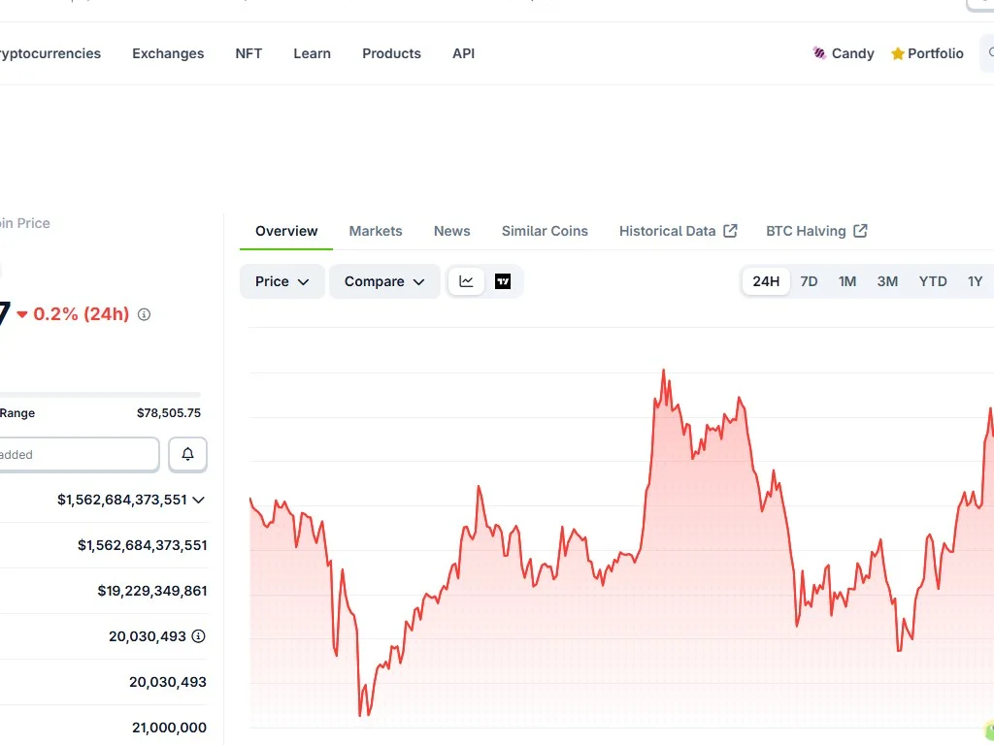Open the Cryptocurrencies menu
This screenshot has height=745, width=994.
coord(50,54)
